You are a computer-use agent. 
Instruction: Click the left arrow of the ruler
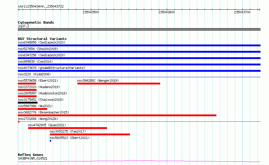19,10
